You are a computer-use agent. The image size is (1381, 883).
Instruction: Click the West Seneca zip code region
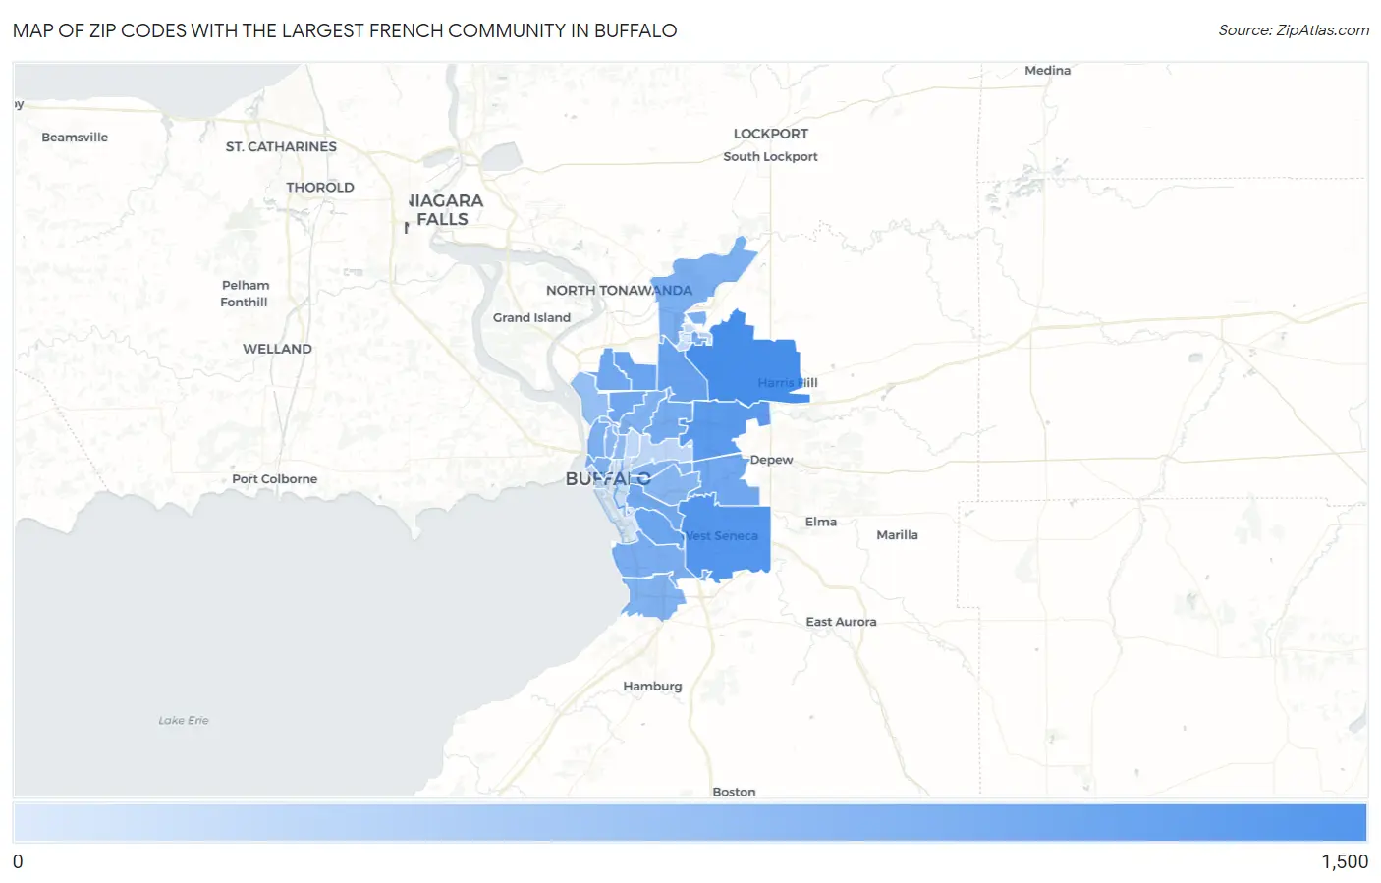pyautogui.click(x=728, y=536)
